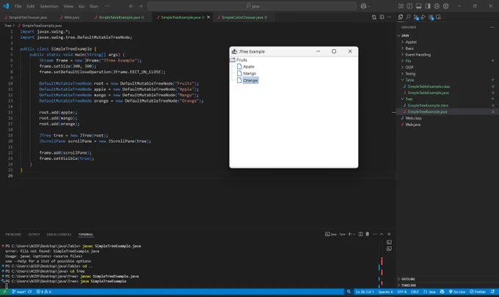
Task: Maximize the terminal panel size
Action: point(382,234)
